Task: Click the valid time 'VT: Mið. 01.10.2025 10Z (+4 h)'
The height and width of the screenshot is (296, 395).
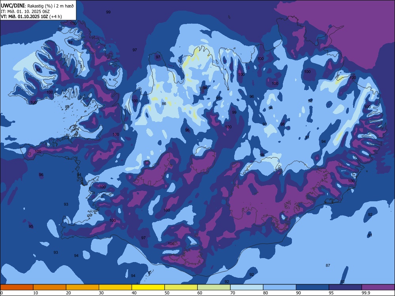Action: [31, 17]
